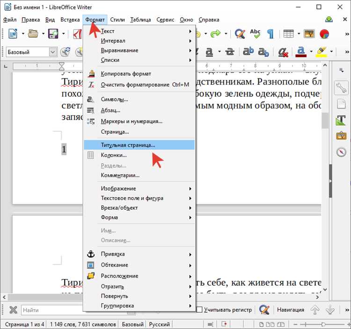Choose Абзац... menu entry
This screenshot has width=351, height=329.
[x=139, y=110]
